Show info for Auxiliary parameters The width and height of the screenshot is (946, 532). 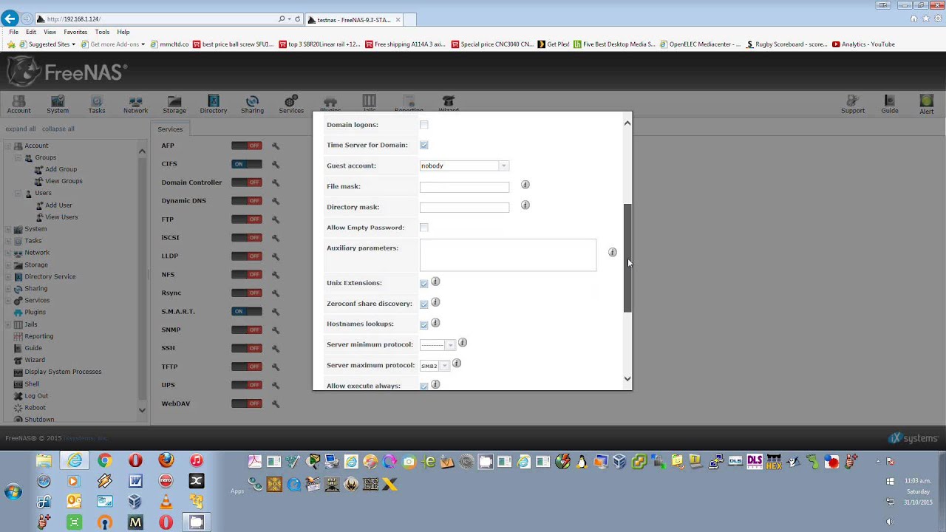(612, 253)
